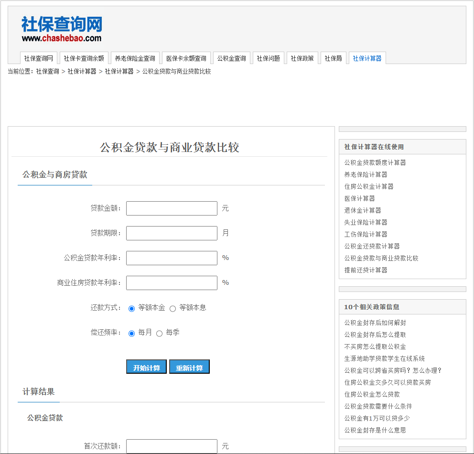The height and width of the screenshot is (454, 474).
Task: Open the 社保卡查询余额 tab
Action: coord(82,58)
